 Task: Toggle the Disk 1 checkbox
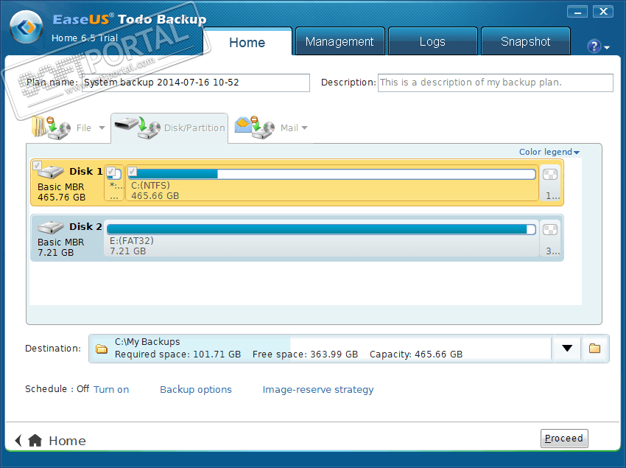click(37, 165)
